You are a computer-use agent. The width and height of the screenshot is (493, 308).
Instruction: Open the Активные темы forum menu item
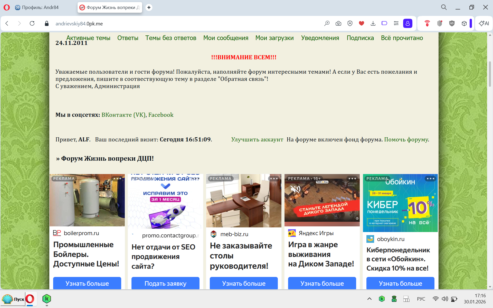pos(88,38)
